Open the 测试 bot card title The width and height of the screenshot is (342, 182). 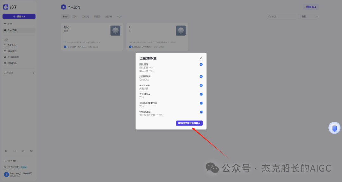pyautogui.click(x=66, y=27)
